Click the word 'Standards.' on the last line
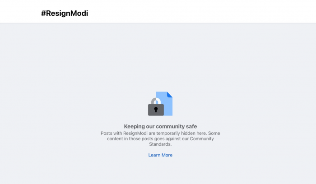This screenshot has width=316, height=184. click(x=160, y=144)
